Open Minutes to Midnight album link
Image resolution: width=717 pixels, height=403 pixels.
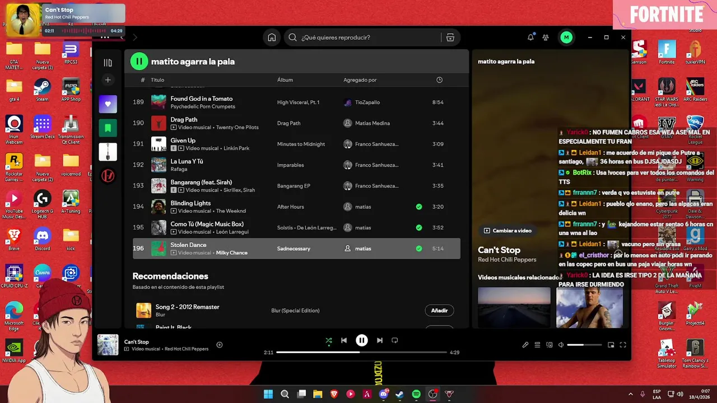301,144
